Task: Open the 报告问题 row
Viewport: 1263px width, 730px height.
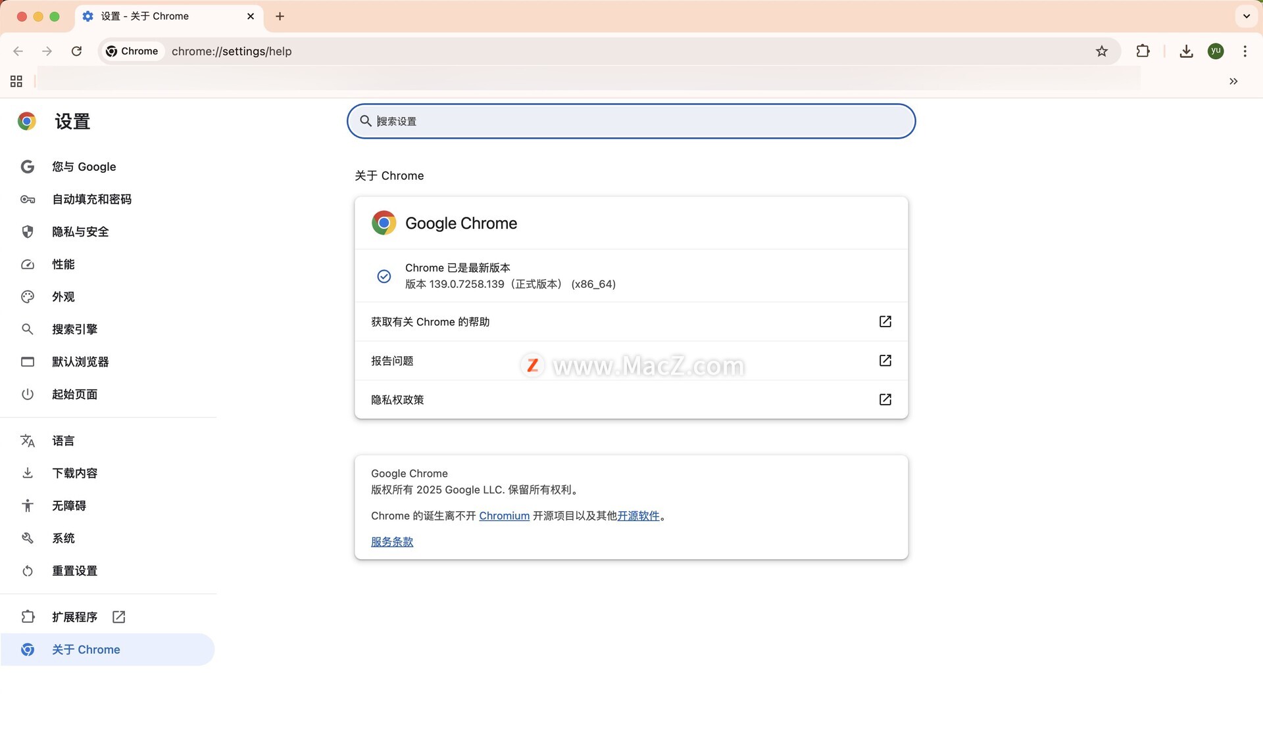Action: 631,361
